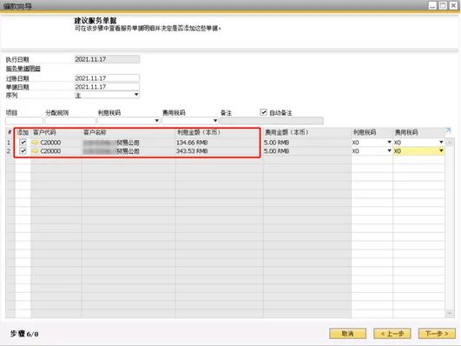Toggle the 自动备注 checkbox
This screenshot has height=346, width=461.
pos(263,112)
